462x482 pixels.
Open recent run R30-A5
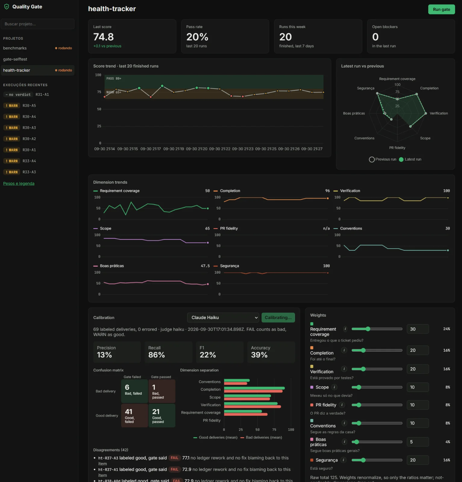pos(37,106)
